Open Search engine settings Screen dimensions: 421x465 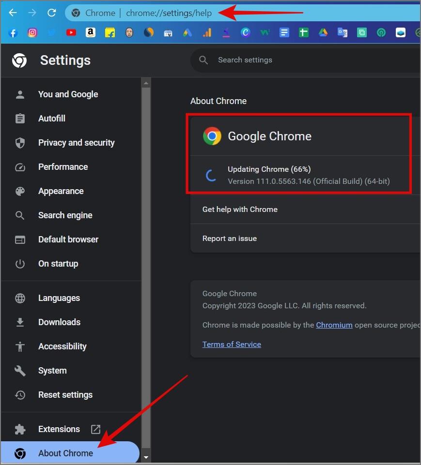(x=71, y=215)
